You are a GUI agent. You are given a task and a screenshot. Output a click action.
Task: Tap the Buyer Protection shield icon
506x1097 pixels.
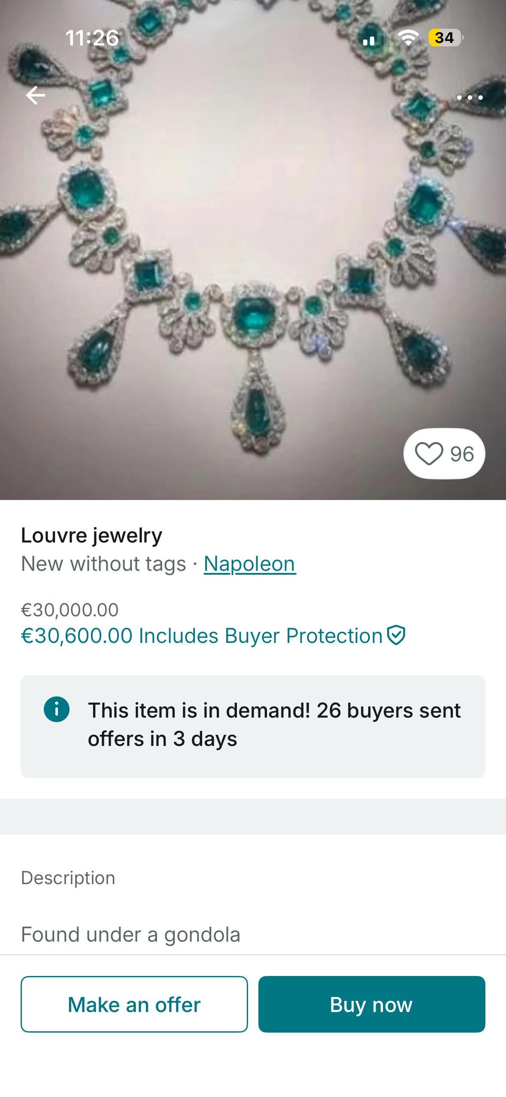396,635
